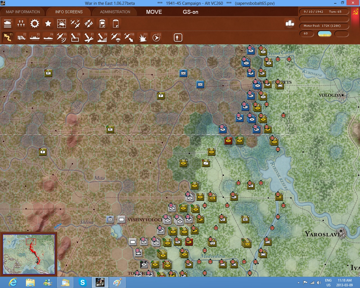Select the F4 amphibious transport mode
The height and width of the screenshot is (288, 360).
click(48, 37)
